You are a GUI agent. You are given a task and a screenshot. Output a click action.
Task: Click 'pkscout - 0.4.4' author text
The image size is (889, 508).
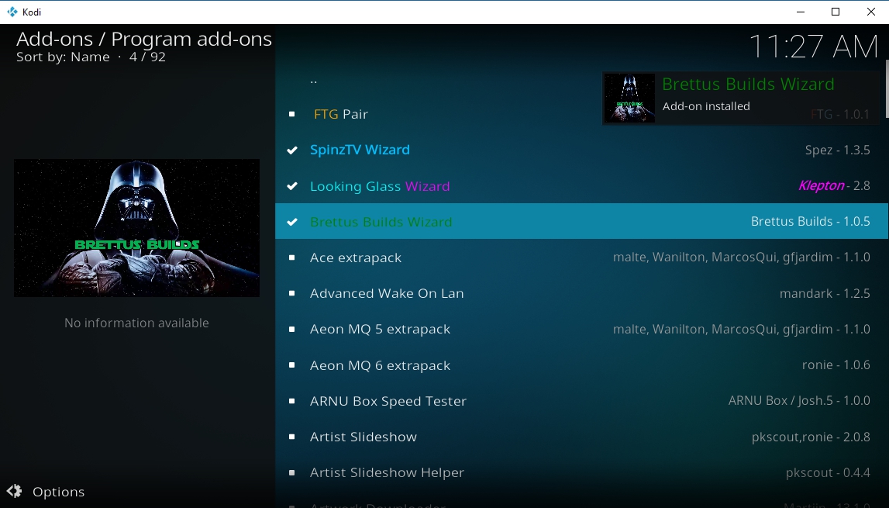coord(828,473)
